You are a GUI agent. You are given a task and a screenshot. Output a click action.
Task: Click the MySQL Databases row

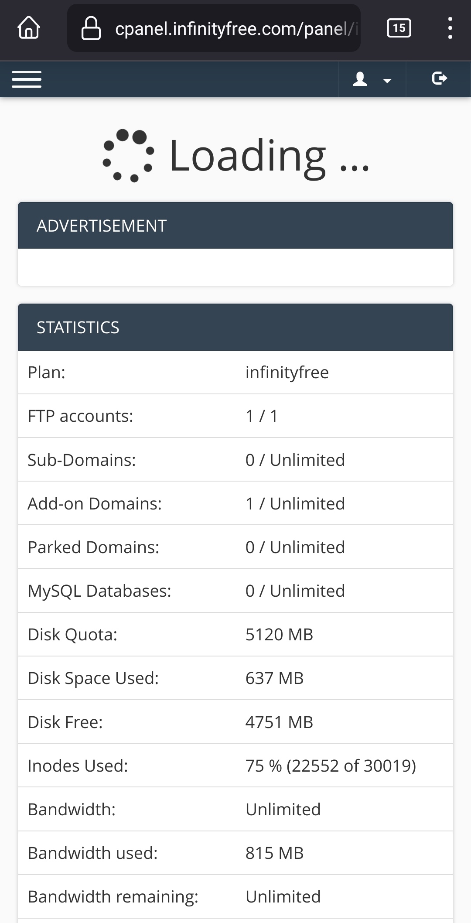235,591
